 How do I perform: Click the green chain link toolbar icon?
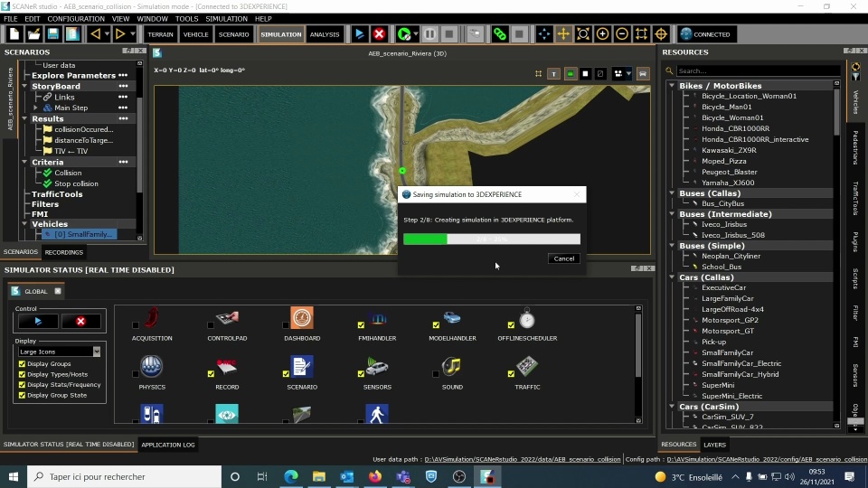tap(499, 34)
